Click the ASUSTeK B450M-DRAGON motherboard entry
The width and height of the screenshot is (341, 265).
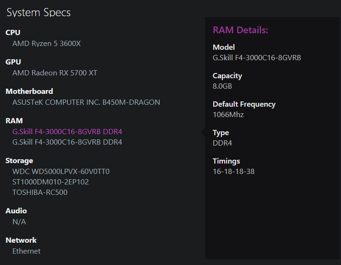[86, 102]
